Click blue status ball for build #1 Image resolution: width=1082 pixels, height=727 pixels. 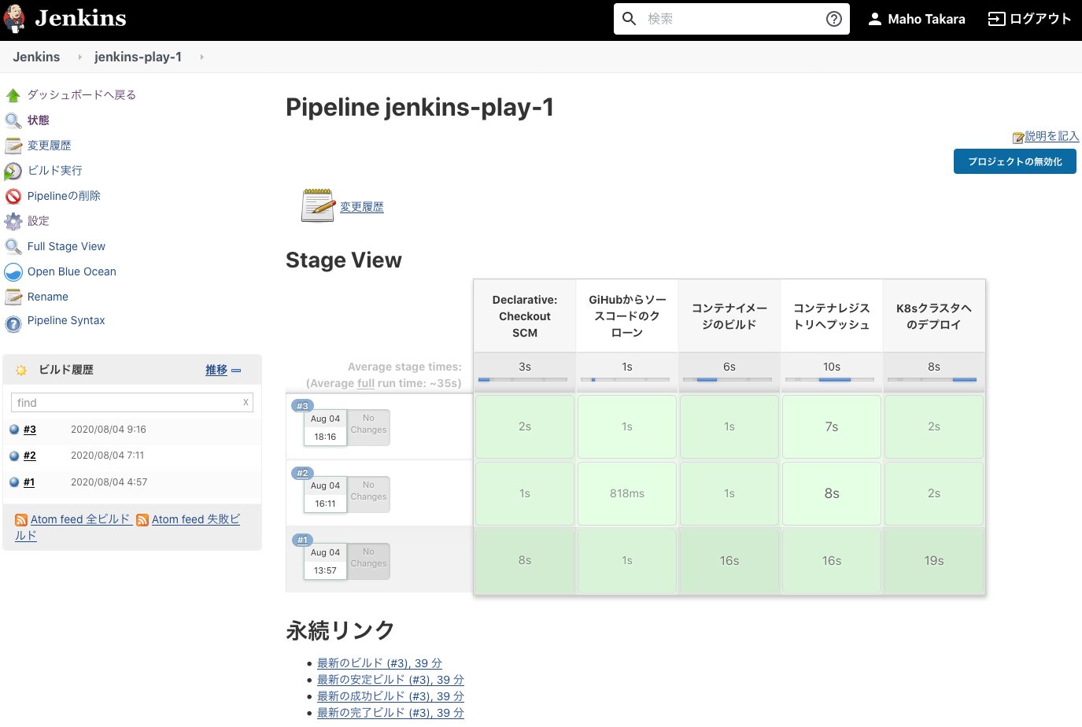coord(14,482)
